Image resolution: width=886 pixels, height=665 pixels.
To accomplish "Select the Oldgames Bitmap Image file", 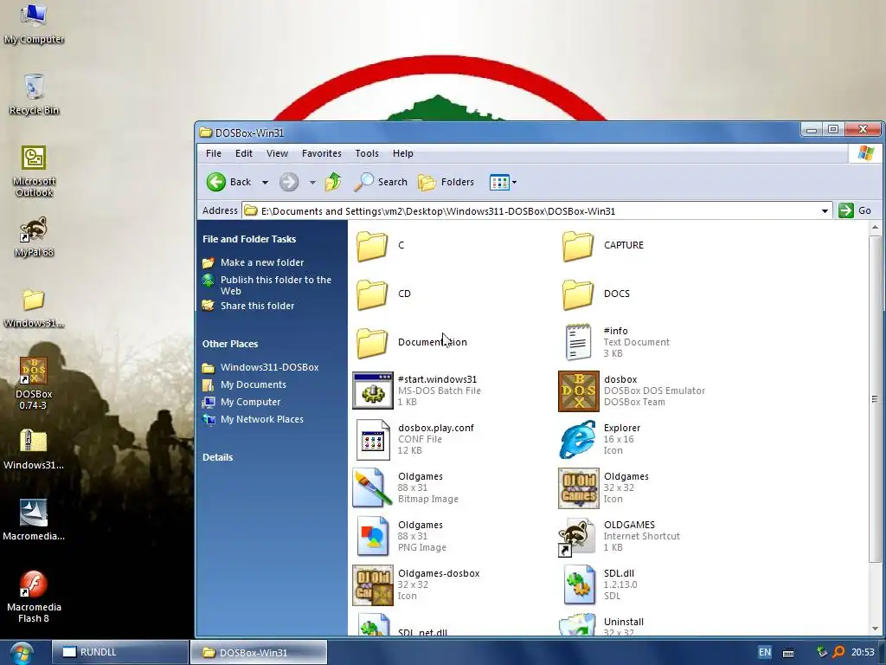I will pos(406,487).
